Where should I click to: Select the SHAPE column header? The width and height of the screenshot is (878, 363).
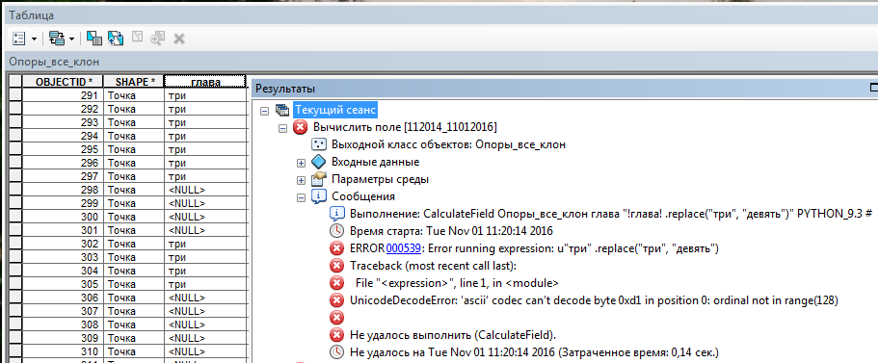pyautogui.click(x=134, y=82)
